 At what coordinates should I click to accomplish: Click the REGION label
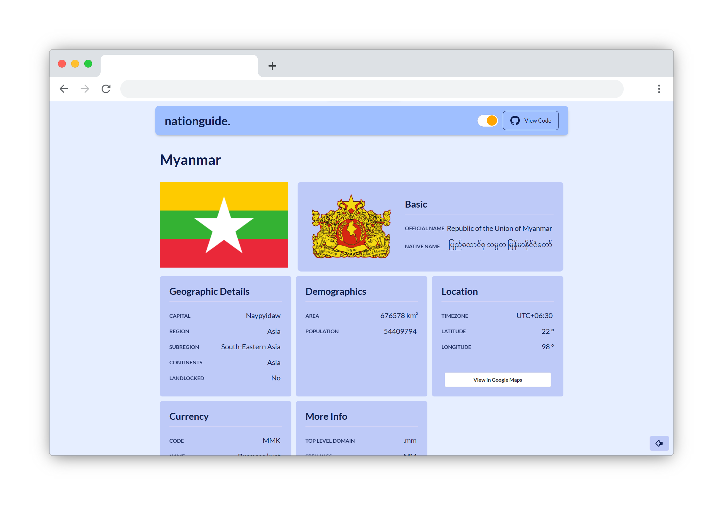(179, 331)
